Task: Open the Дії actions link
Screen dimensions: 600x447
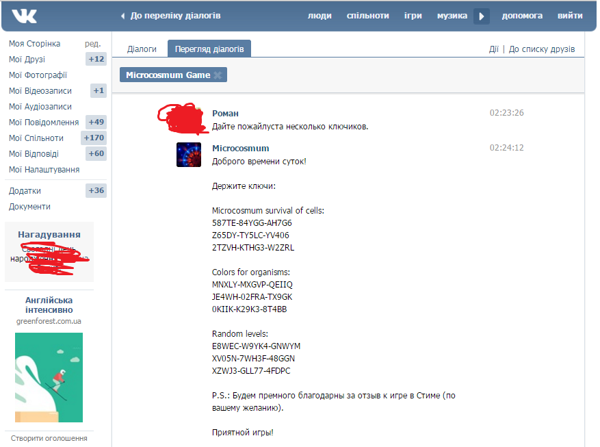Action: click(x=494, y=49)
